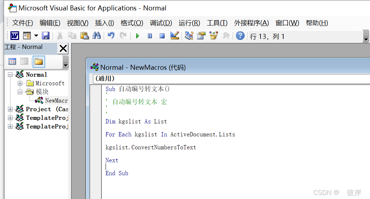Expand the second TemplateProj node

[x=10, y=126]
